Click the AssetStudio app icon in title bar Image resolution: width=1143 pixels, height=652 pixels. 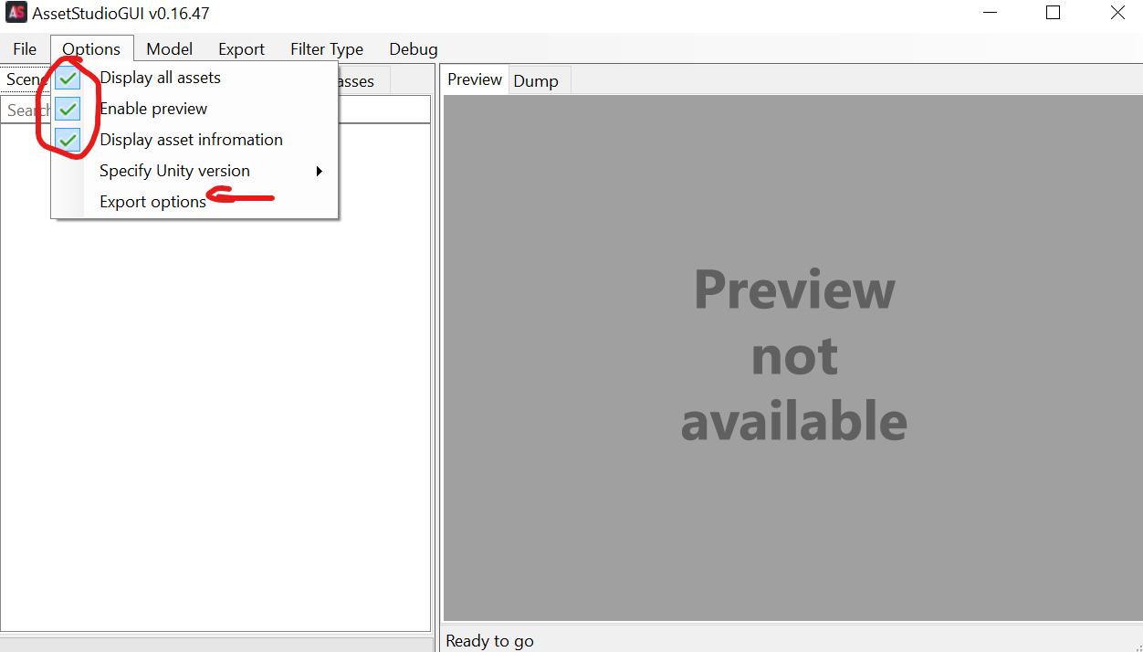(x=16, y=14)
